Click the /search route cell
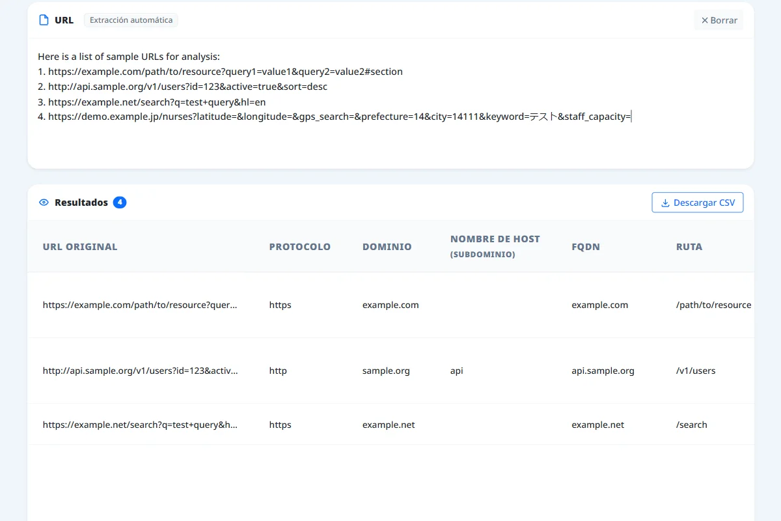 pos(692,425)
